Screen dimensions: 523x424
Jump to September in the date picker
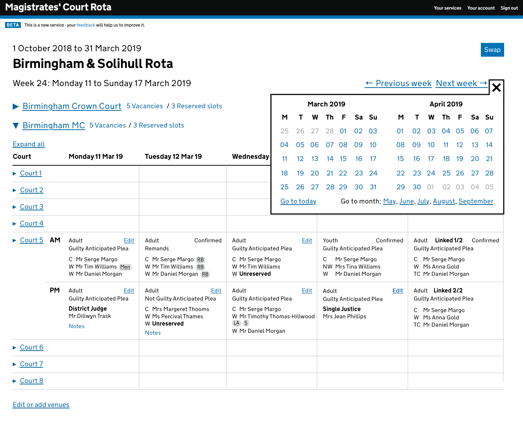(476, 201)
